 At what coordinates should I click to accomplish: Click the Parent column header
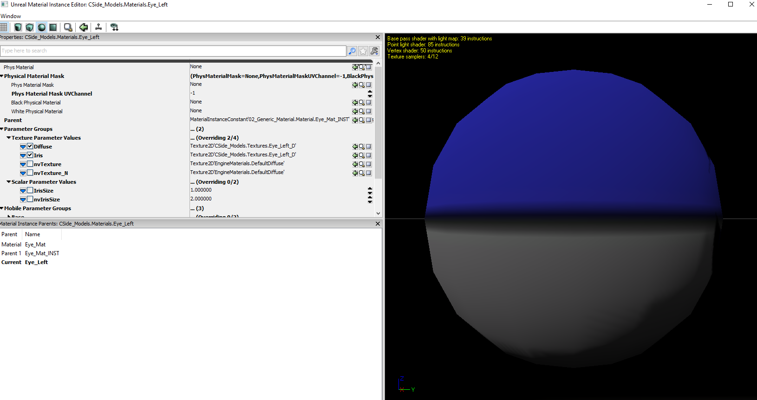tap(9, 234)
